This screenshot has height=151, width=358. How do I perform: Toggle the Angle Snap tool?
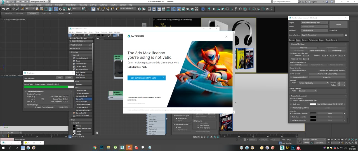pos(103,9)
